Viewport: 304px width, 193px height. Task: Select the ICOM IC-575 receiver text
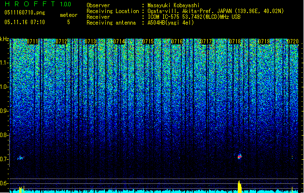194,17
